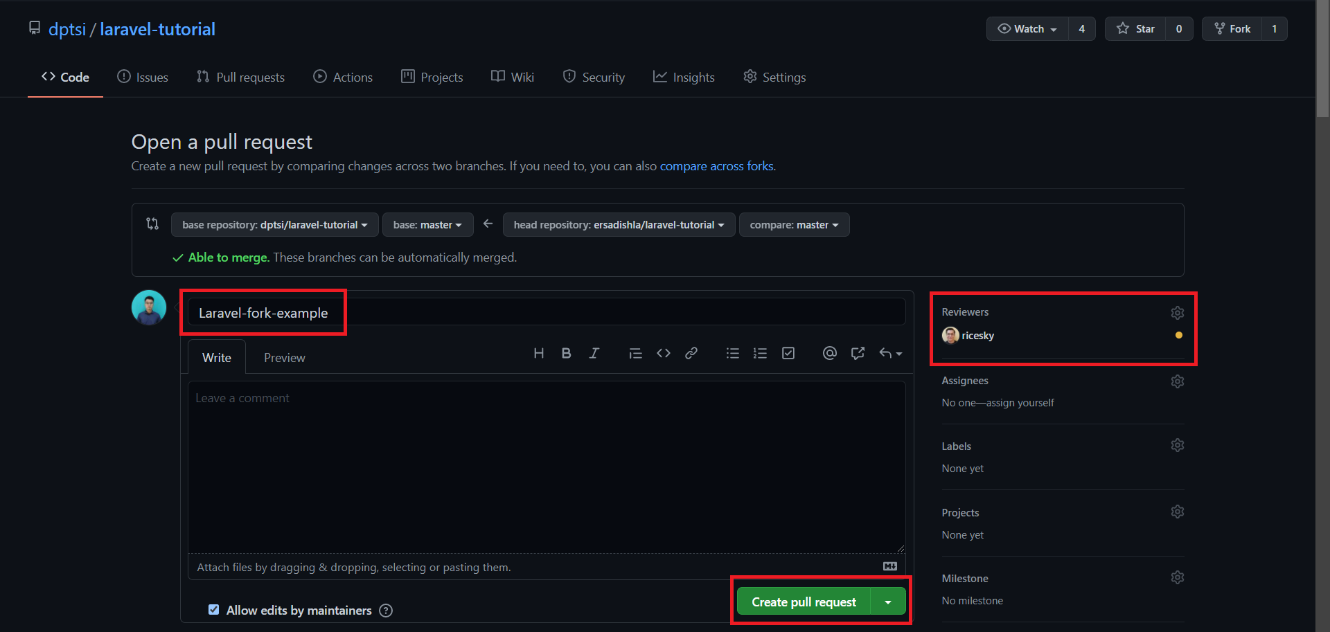This screenshot has width=1330, height=632.
Task: Open the Watch notifications dropdown
Action: (x=1027, y=29)
